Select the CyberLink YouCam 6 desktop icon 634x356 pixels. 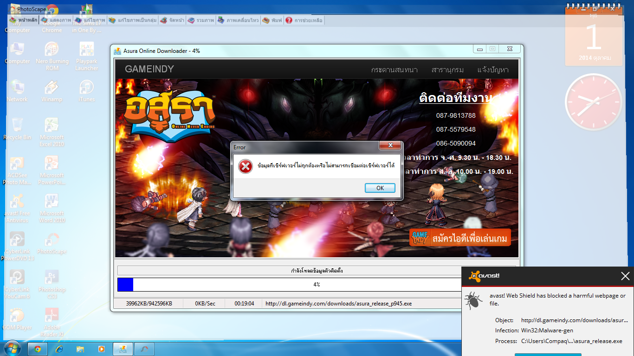18,284
